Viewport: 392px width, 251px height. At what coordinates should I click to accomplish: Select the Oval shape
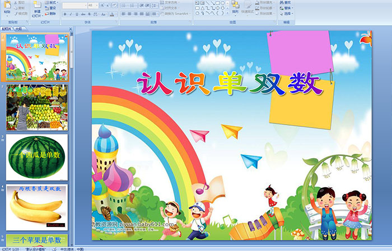tap(222, 3)
